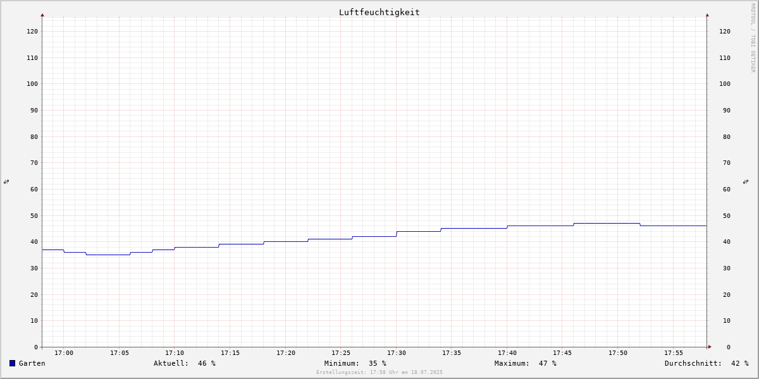This screenshot has height=379, width=759.
Task: Click the 110 label on the right axis
Action: (725, 57)
